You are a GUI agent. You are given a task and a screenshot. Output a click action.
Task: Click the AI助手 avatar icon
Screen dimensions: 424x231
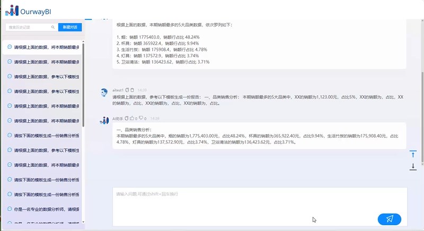click(104, 120)
